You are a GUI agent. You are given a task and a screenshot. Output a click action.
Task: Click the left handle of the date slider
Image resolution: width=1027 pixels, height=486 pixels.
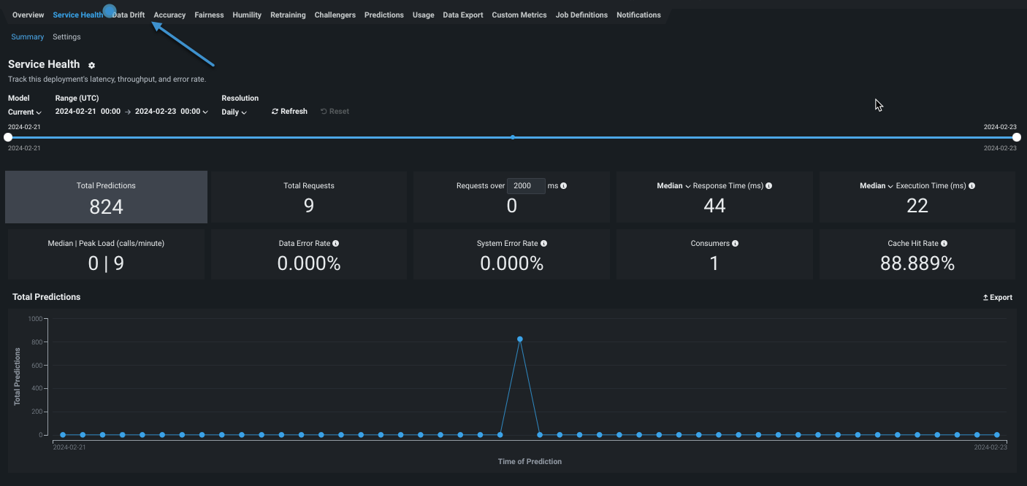8,137
